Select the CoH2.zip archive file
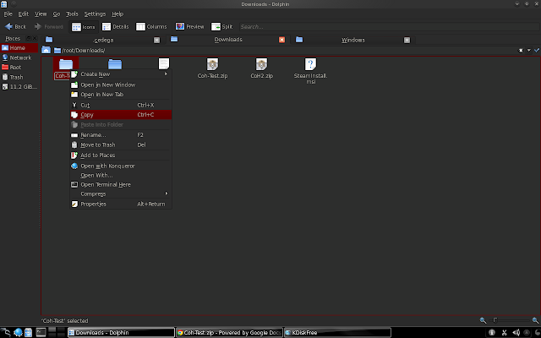 tap(261, 68)
